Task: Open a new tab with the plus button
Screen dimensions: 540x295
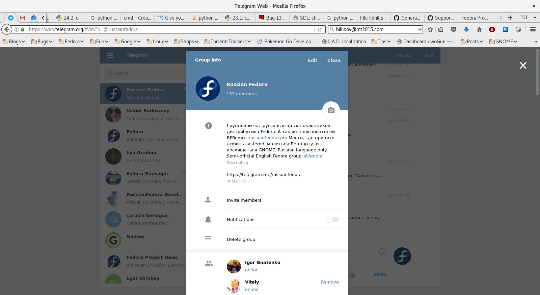Action: pyautogui.click(x=510, y=18)
